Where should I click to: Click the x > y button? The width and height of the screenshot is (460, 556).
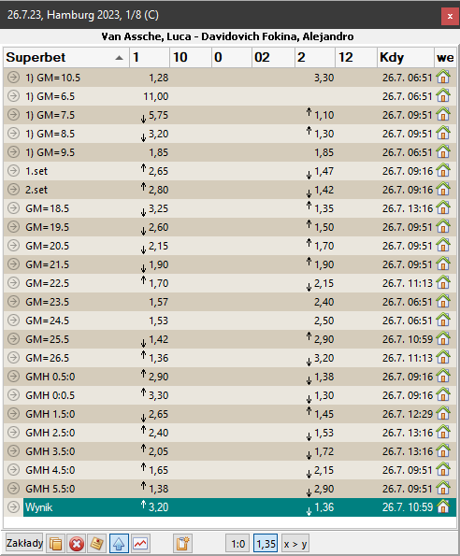click(295, 544)
